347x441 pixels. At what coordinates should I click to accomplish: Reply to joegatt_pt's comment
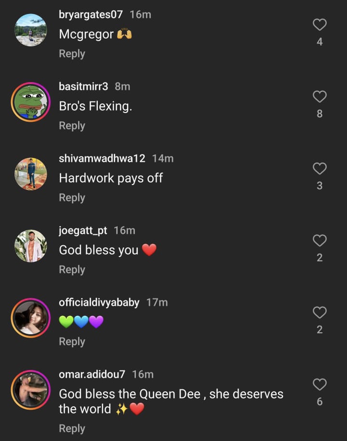coord(72,270)
